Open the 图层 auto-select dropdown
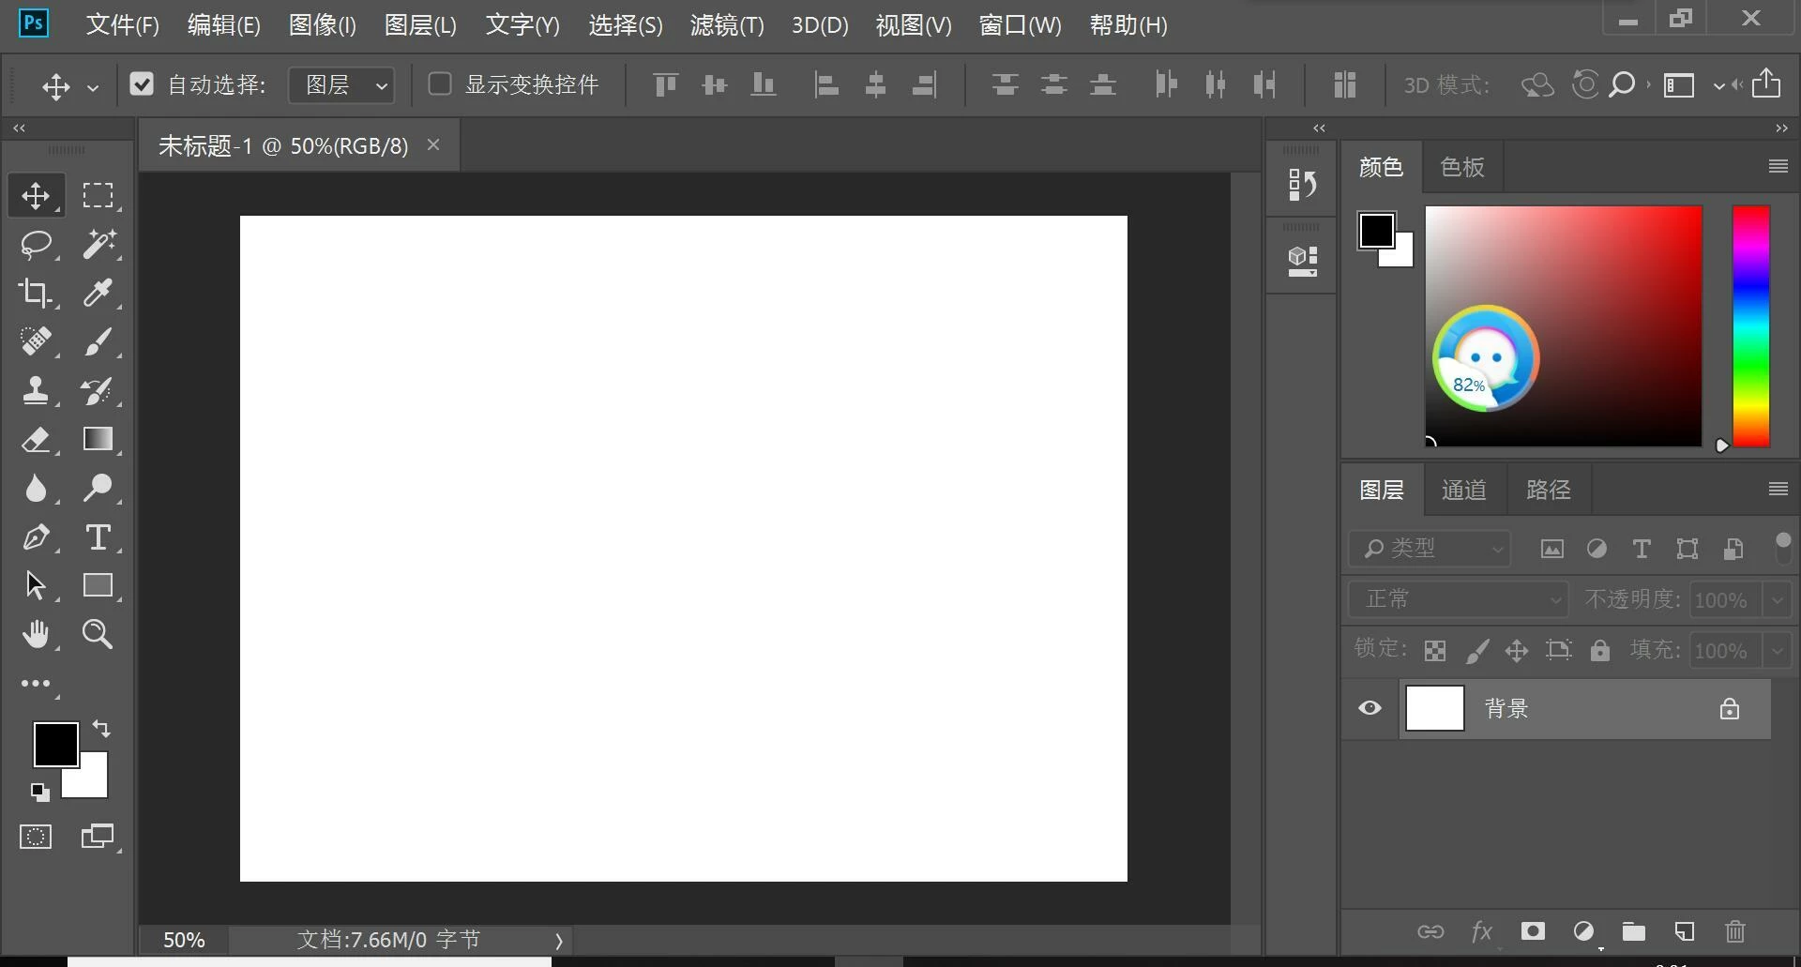Screen dimensions: 1801x967 341,84
